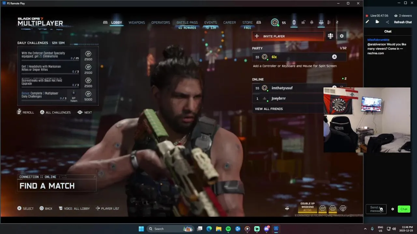Show hidden system tray icons
This screenshot has height=234, width=417.
(x=365, y=229)
